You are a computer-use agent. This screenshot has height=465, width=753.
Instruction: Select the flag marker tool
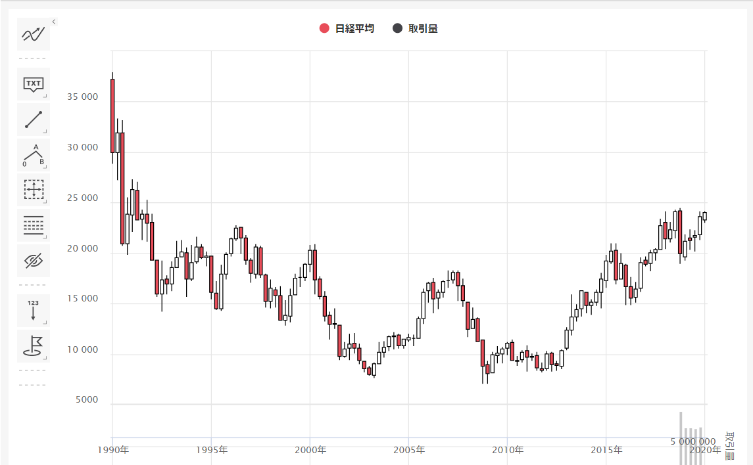pyautogui.click(x=34, y=346)
